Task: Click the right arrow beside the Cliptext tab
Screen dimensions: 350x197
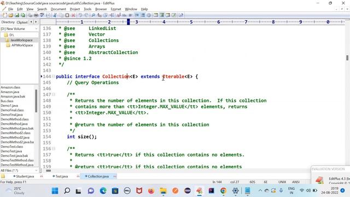Action: (x=36, y=22)
